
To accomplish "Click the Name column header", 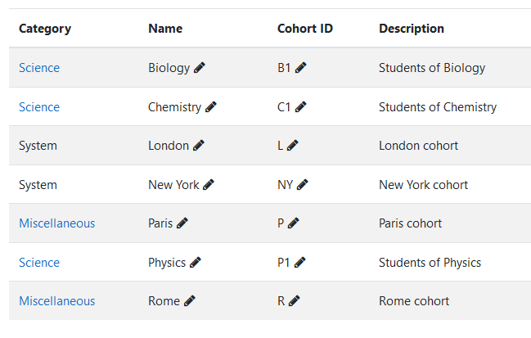I will pos(165,29).
